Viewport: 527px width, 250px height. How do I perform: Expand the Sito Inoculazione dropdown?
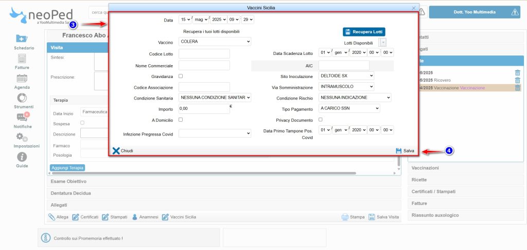[346, 76]
